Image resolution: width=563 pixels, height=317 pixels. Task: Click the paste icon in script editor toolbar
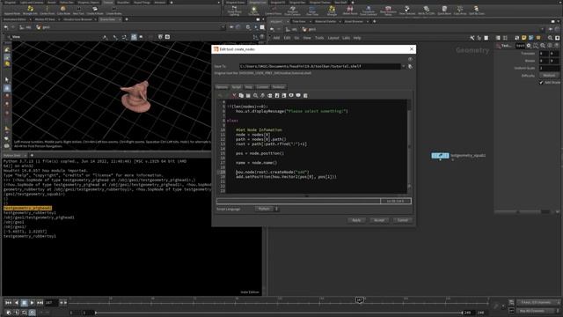[x=248, y=96]
